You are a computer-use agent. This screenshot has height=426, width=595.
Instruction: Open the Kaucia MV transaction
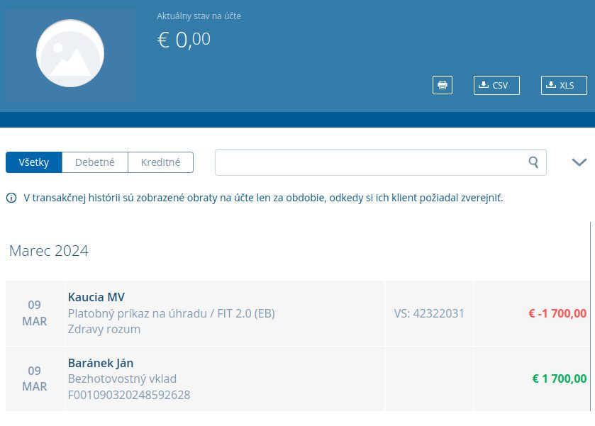[96, 297]
